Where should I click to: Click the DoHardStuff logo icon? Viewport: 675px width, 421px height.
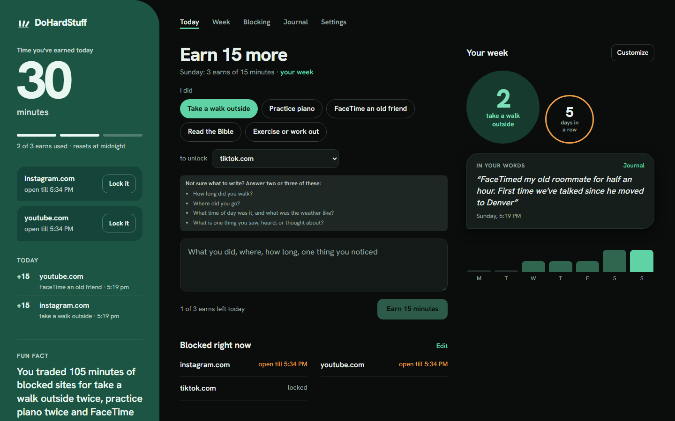pyautogui.click(x=24, y=23)
